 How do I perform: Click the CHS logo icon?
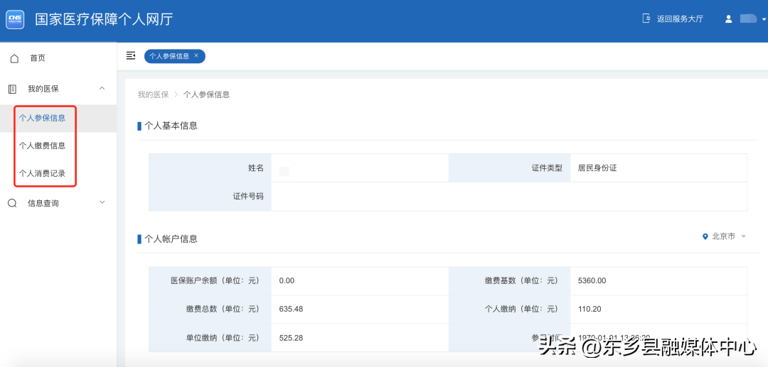(x=15, y=19)
